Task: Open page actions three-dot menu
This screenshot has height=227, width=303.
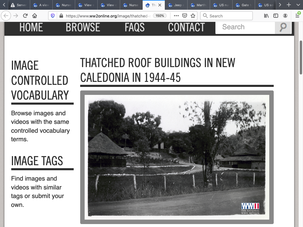Action: (176, 16)
